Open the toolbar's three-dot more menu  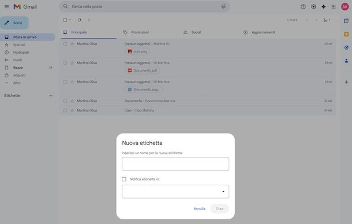point(89,20)
